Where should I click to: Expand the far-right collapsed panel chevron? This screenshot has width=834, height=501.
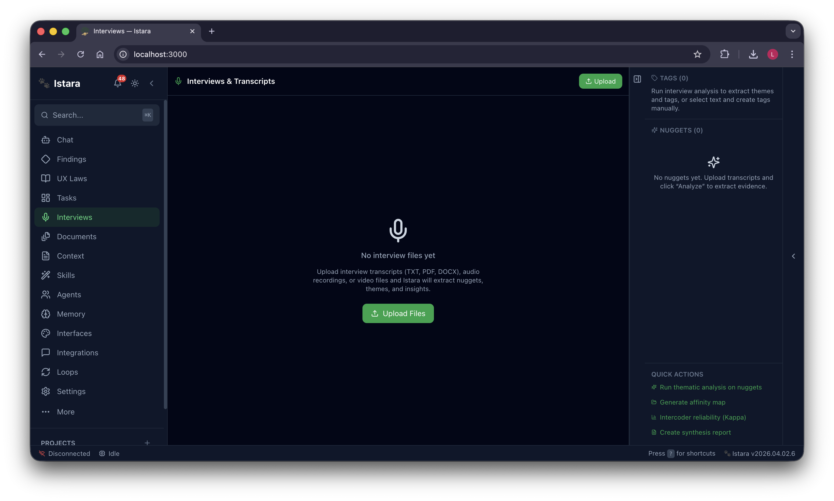[793, 256]
